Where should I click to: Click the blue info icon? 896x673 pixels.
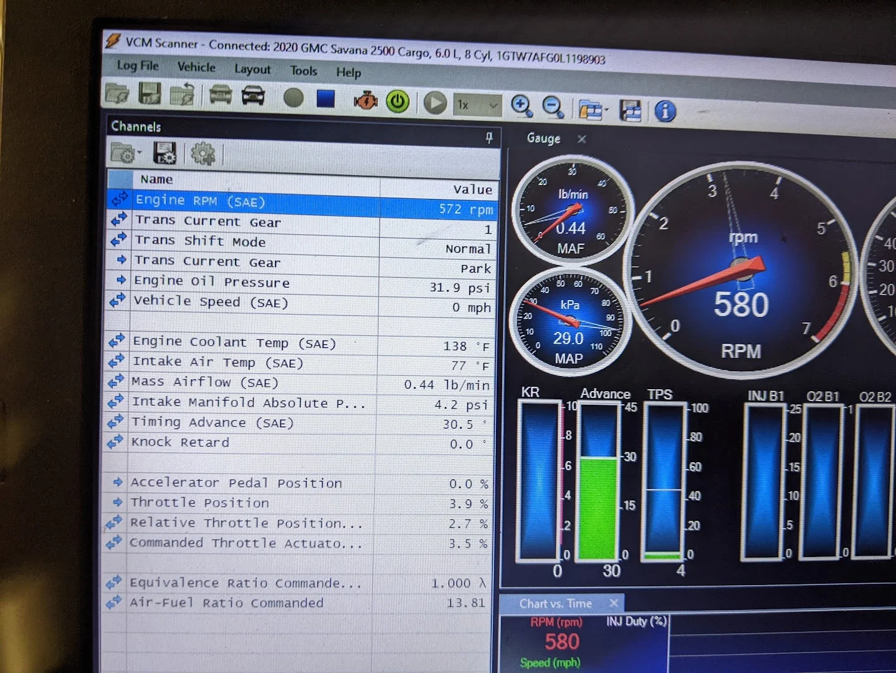coord(665,112)
